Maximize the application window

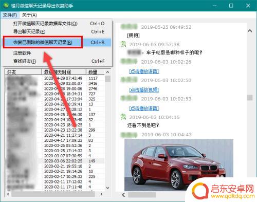[231, 6]
